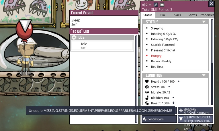
Task: Click the Balloon Buddy status
Action: pyautogui.click(x=161, y=61)
